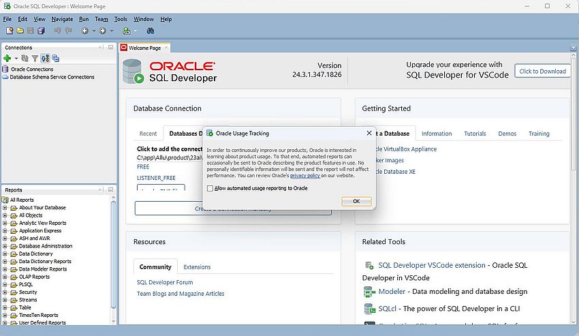Expand the Data Dictionary Reports node
The width and height of the screenshot is (579, 336).
pos(5,261)
